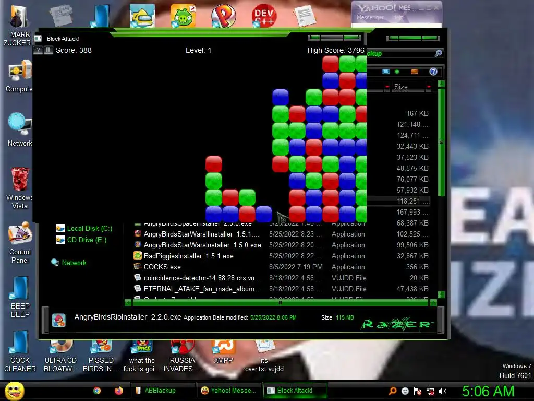The height and width of the screenshot is (401, 534).
Task: Click scroll down arrow in file list
Action: tap(441, 294)
